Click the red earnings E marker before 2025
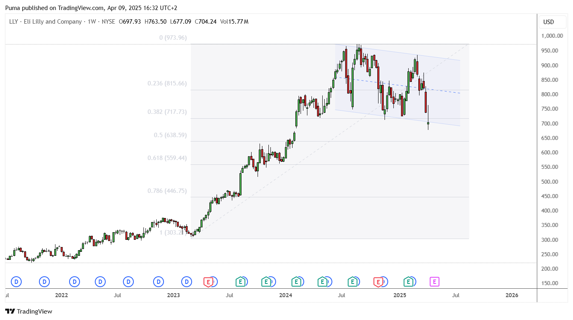Screen dimensions: 573x320 tap(378, 282)
